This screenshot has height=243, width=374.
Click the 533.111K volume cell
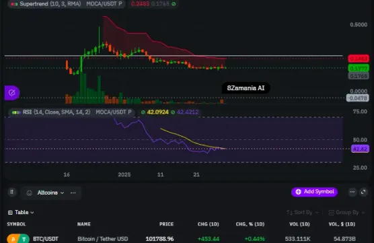[x=297, y=239]
